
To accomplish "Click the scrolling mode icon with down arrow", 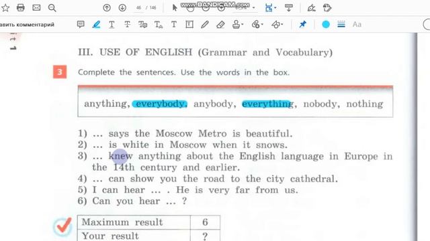I will [288, 8].
